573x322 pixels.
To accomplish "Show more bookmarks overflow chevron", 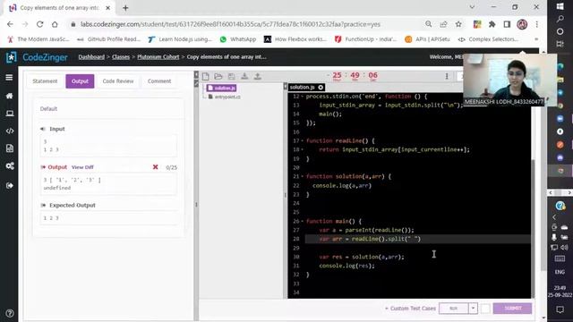I will pyautogui.click(x=536, y=39).
